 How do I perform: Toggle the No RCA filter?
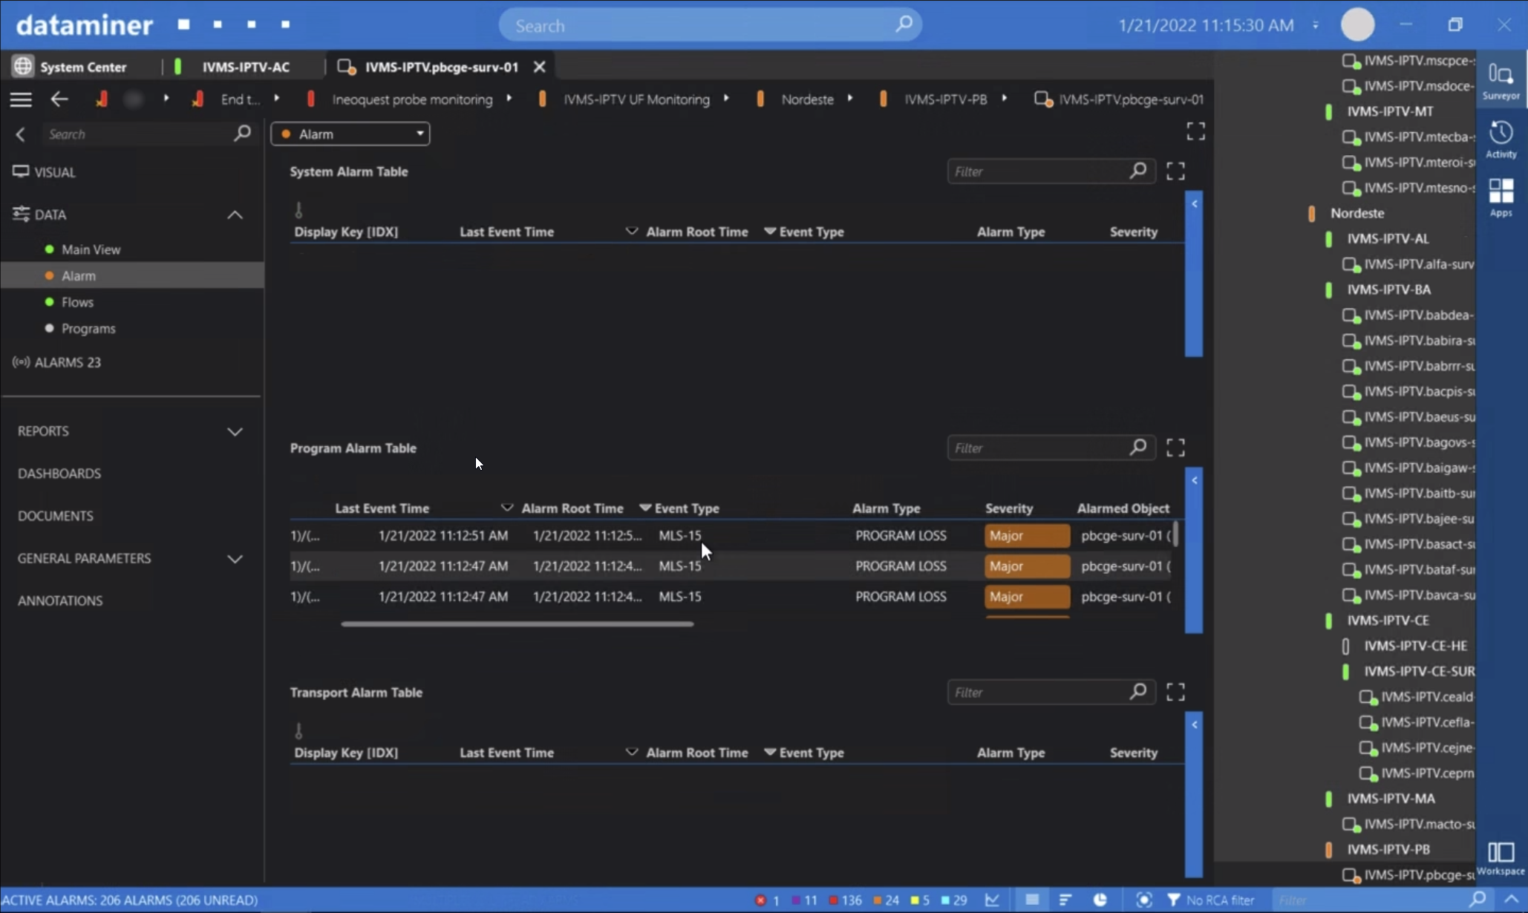coord(1212,900)
